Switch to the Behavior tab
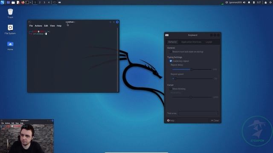273x153 pixels. [x=172, y=42]
